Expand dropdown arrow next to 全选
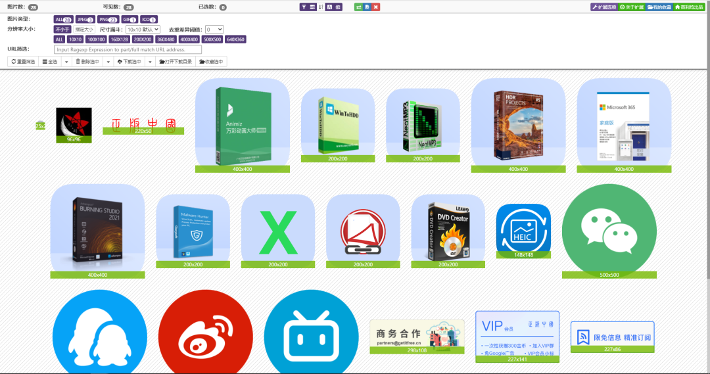 pos(66,62)
